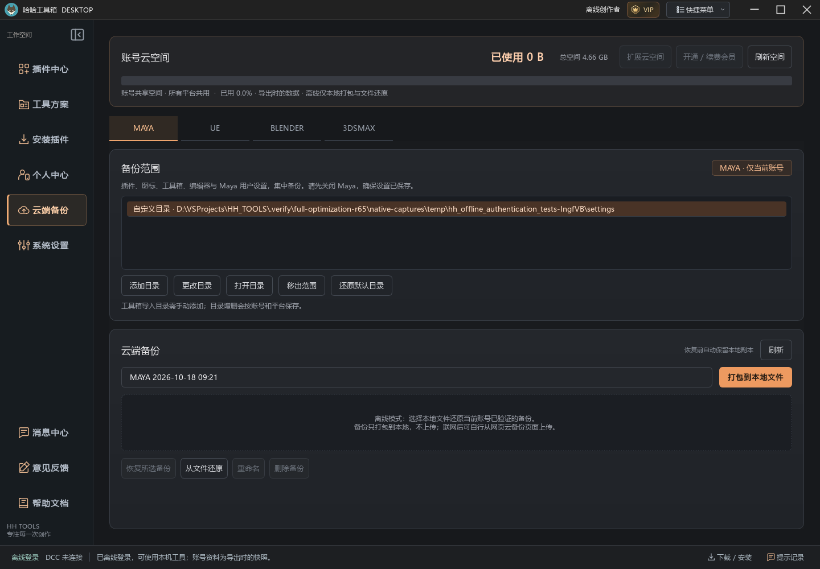Image resolution: width=820 pixels, height=569 pixels.
Task: Click 更改目录
Action: (x=197, y=286)
